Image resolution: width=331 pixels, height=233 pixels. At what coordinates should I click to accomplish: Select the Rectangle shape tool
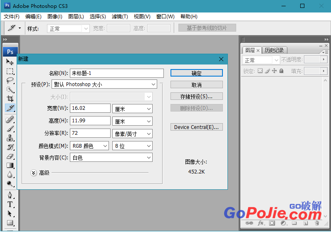10,223
